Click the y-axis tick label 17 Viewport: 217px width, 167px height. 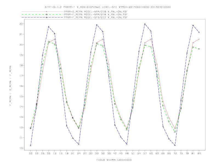[x=21, y=76]
